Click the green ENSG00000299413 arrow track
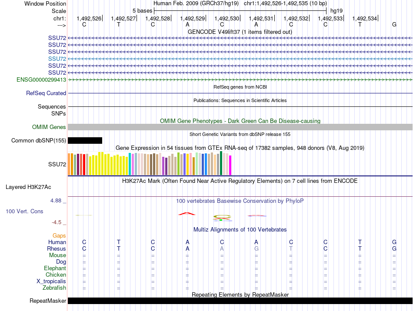Screen dimensions: 413x311 [240, 79]
